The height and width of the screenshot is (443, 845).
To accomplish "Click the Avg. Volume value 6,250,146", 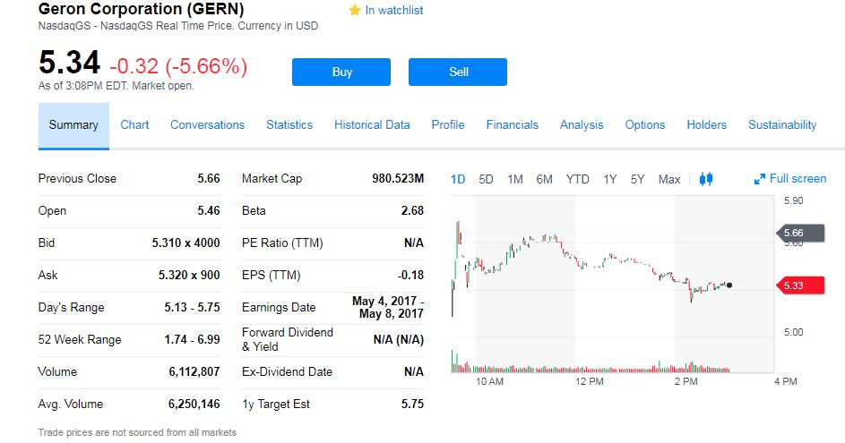I will point(194,405).
